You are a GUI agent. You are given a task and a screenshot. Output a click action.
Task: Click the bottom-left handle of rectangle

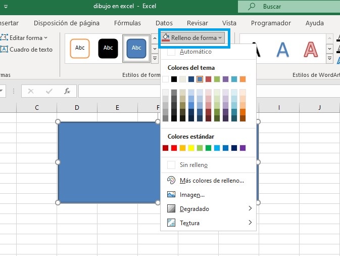tap(58, 202)
